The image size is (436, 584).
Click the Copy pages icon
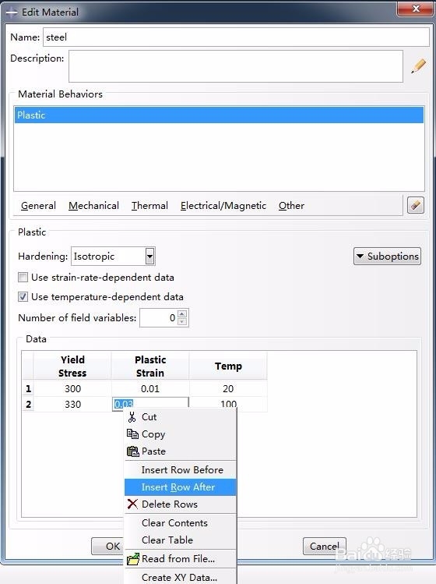[132, 434]
